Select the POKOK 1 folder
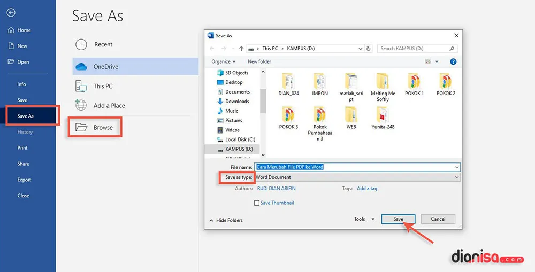The width and height of the screenshot is (535, 272). [x=414, y=84]
